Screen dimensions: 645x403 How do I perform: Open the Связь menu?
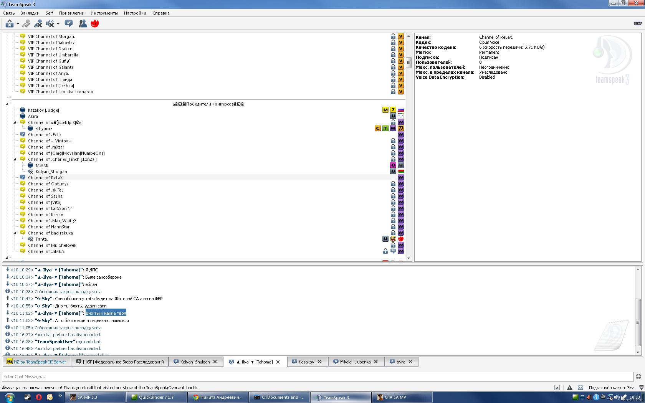(9, 13)
